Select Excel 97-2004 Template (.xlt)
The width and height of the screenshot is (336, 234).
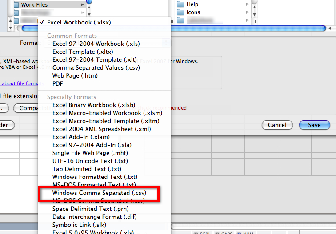click(95, 59)
